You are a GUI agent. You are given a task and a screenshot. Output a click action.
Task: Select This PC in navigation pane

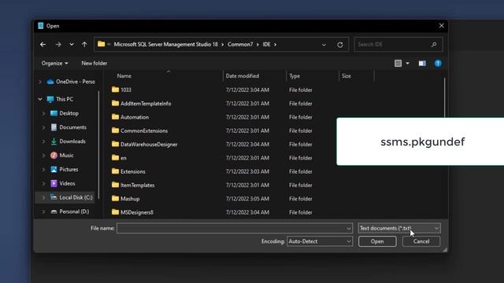click(61, 99)
